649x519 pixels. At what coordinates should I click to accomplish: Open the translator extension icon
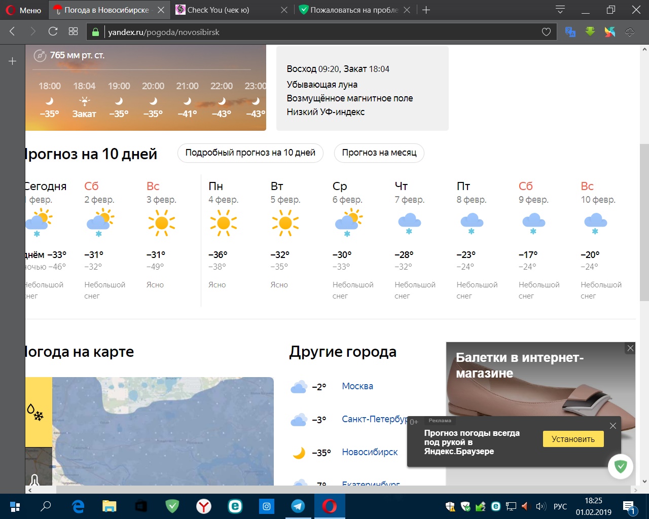570,32
